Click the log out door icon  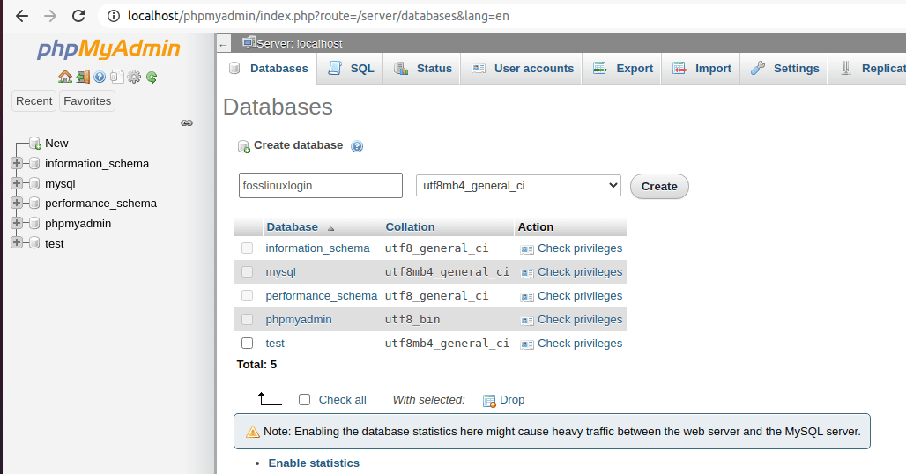(x=83, y=77)
